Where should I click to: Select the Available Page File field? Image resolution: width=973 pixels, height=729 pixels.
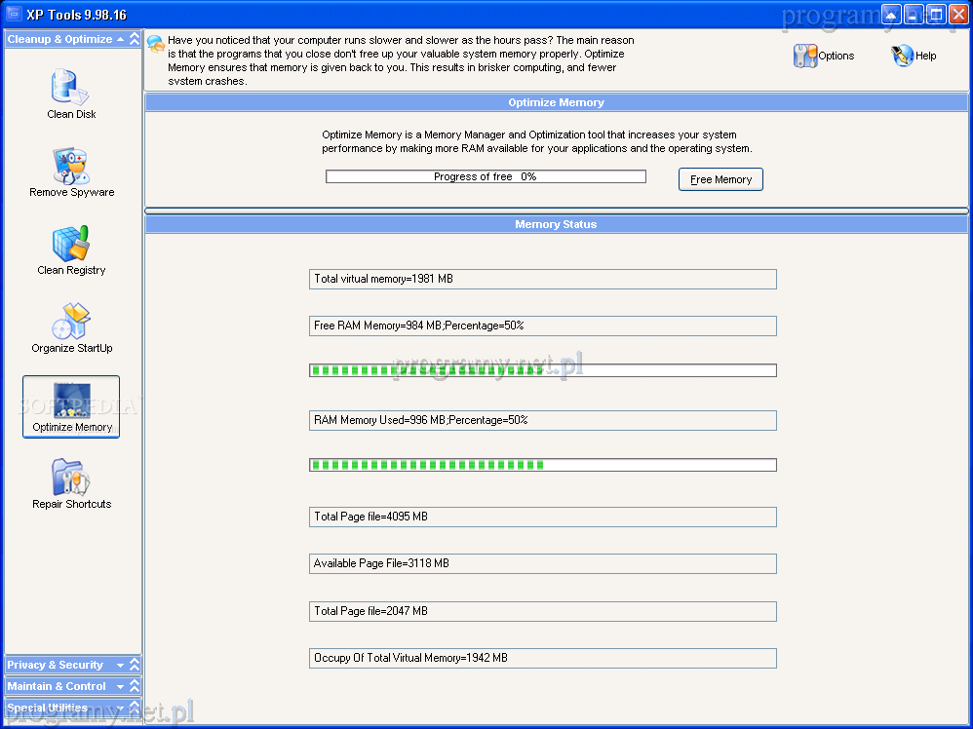pos(542,563)
